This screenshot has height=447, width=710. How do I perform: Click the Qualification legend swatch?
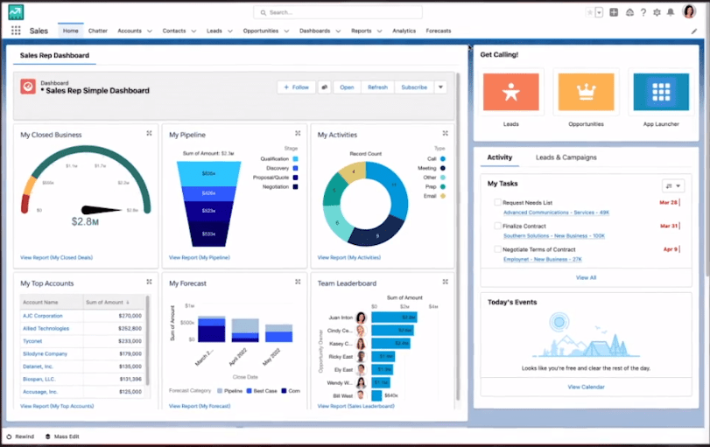[x=295, y=159]
